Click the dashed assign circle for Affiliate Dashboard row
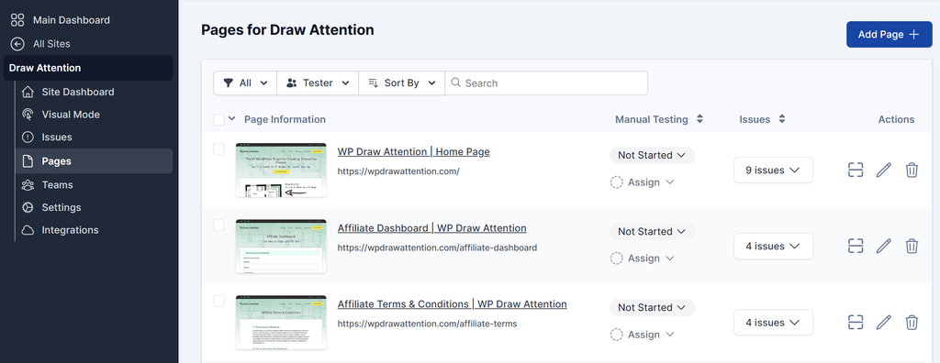940x363 pixels. click(x=616, y=258)
